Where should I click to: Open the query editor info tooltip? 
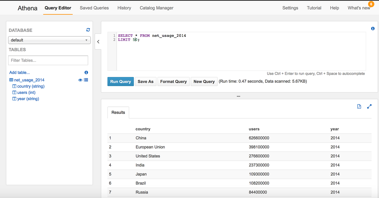[373, 28]
